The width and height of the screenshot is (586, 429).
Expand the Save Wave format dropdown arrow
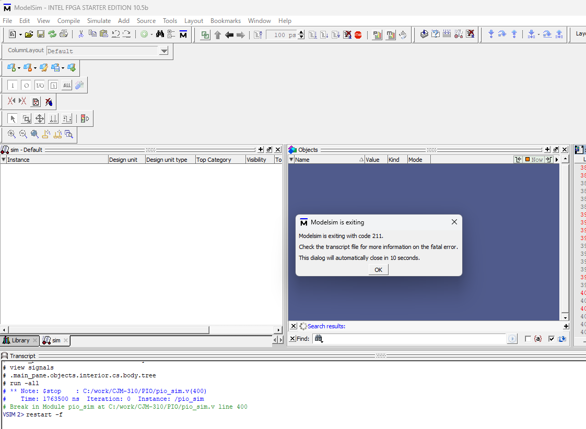(x=63, y=68)
